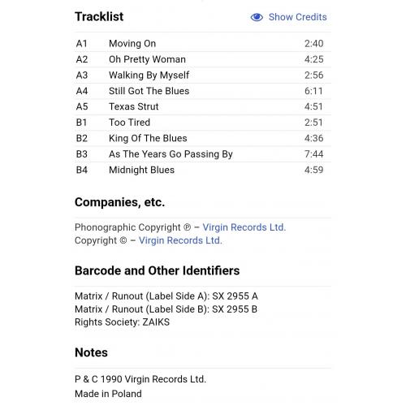Select track B4 Midnight Blues
The width and height of the screenshot is (406, 406).
(x=203, y=170)
